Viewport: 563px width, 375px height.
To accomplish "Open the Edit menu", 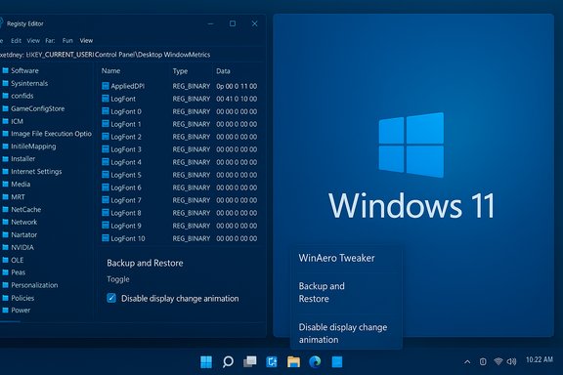I will point(17,41).
